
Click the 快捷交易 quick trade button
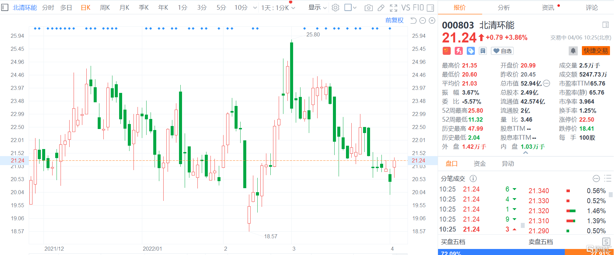pos(596,51)
